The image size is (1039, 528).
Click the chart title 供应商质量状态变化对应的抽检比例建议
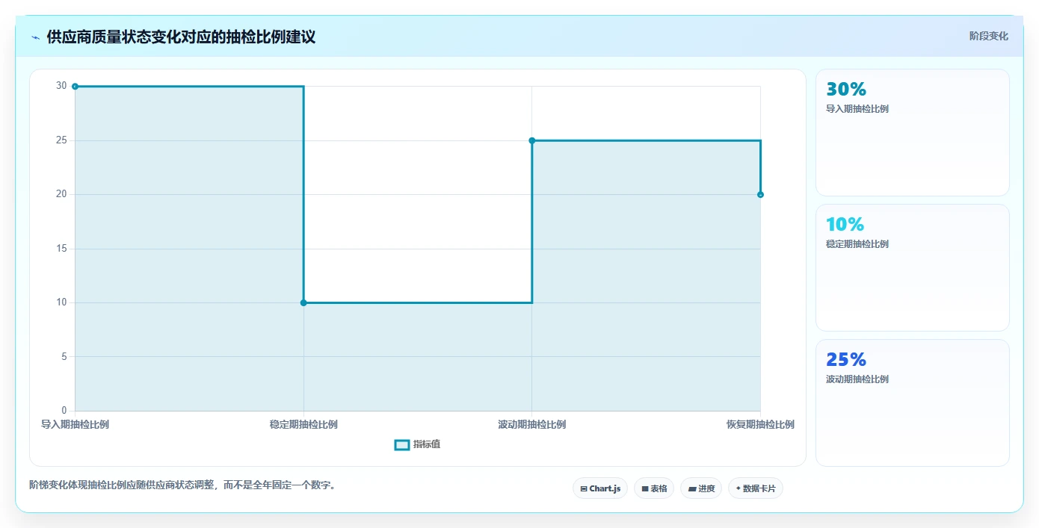[x=181, y=37]
